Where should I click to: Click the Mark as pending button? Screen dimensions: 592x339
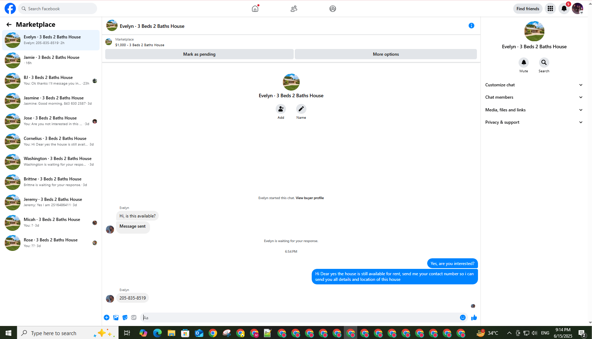tap(199, 54)
